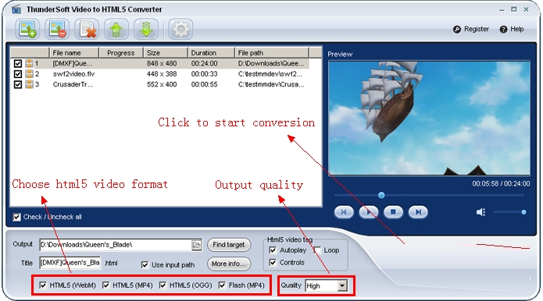Play the preview video
Viewport: 543px width, 301px height.
369,212
